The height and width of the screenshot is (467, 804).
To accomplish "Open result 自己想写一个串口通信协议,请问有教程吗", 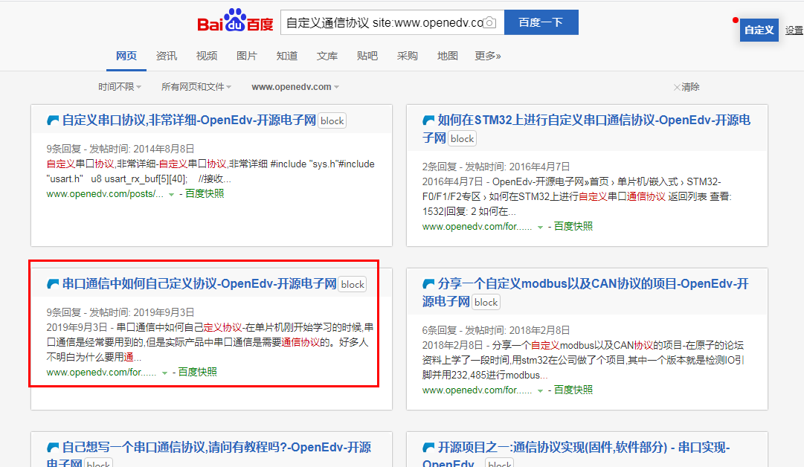I will 209,454.
